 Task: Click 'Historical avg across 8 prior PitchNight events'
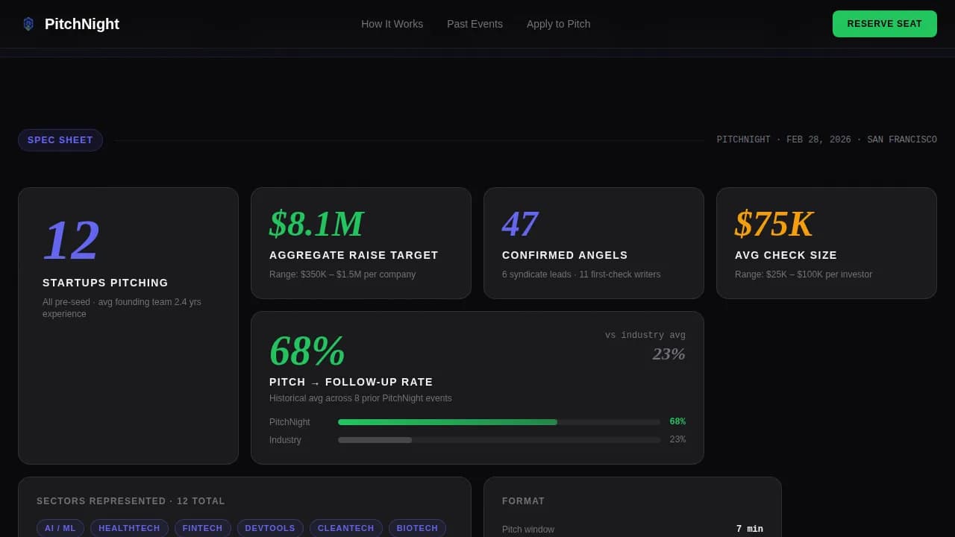point(360,398)
